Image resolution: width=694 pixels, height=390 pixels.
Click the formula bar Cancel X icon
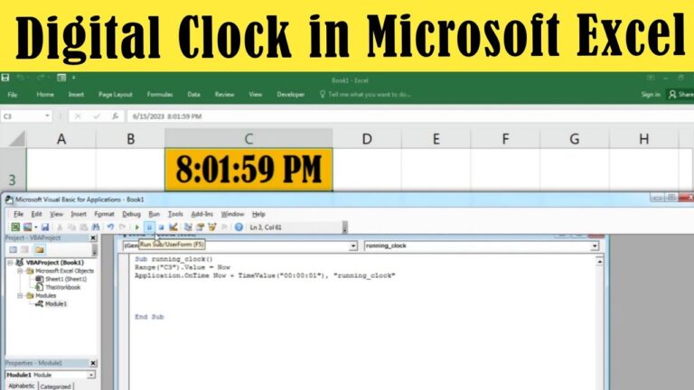(78, 116)
